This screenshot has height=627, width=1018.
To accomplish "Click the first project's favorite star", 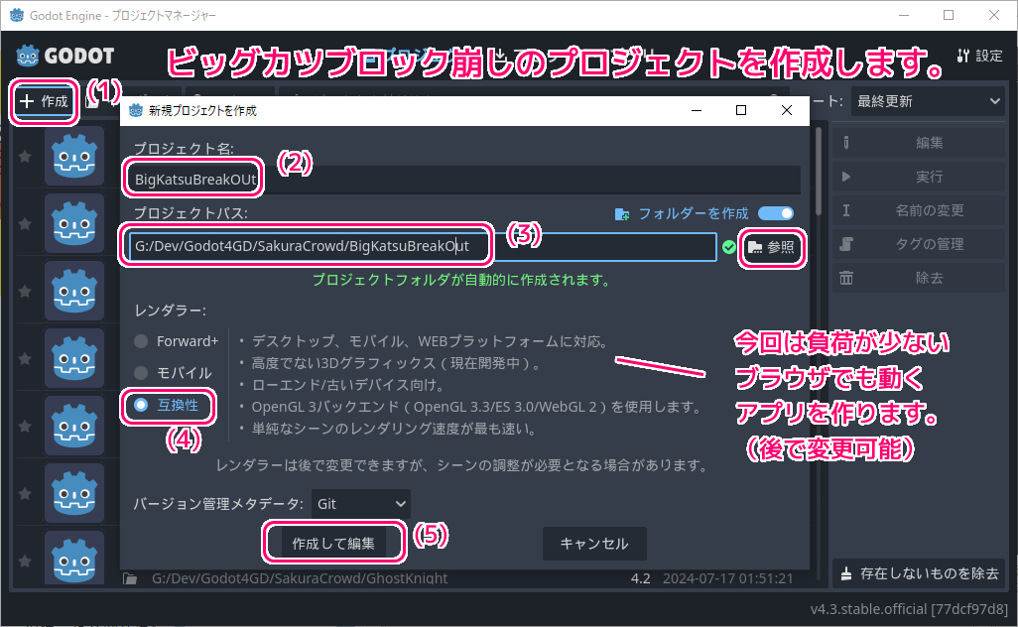I will 25,157.
